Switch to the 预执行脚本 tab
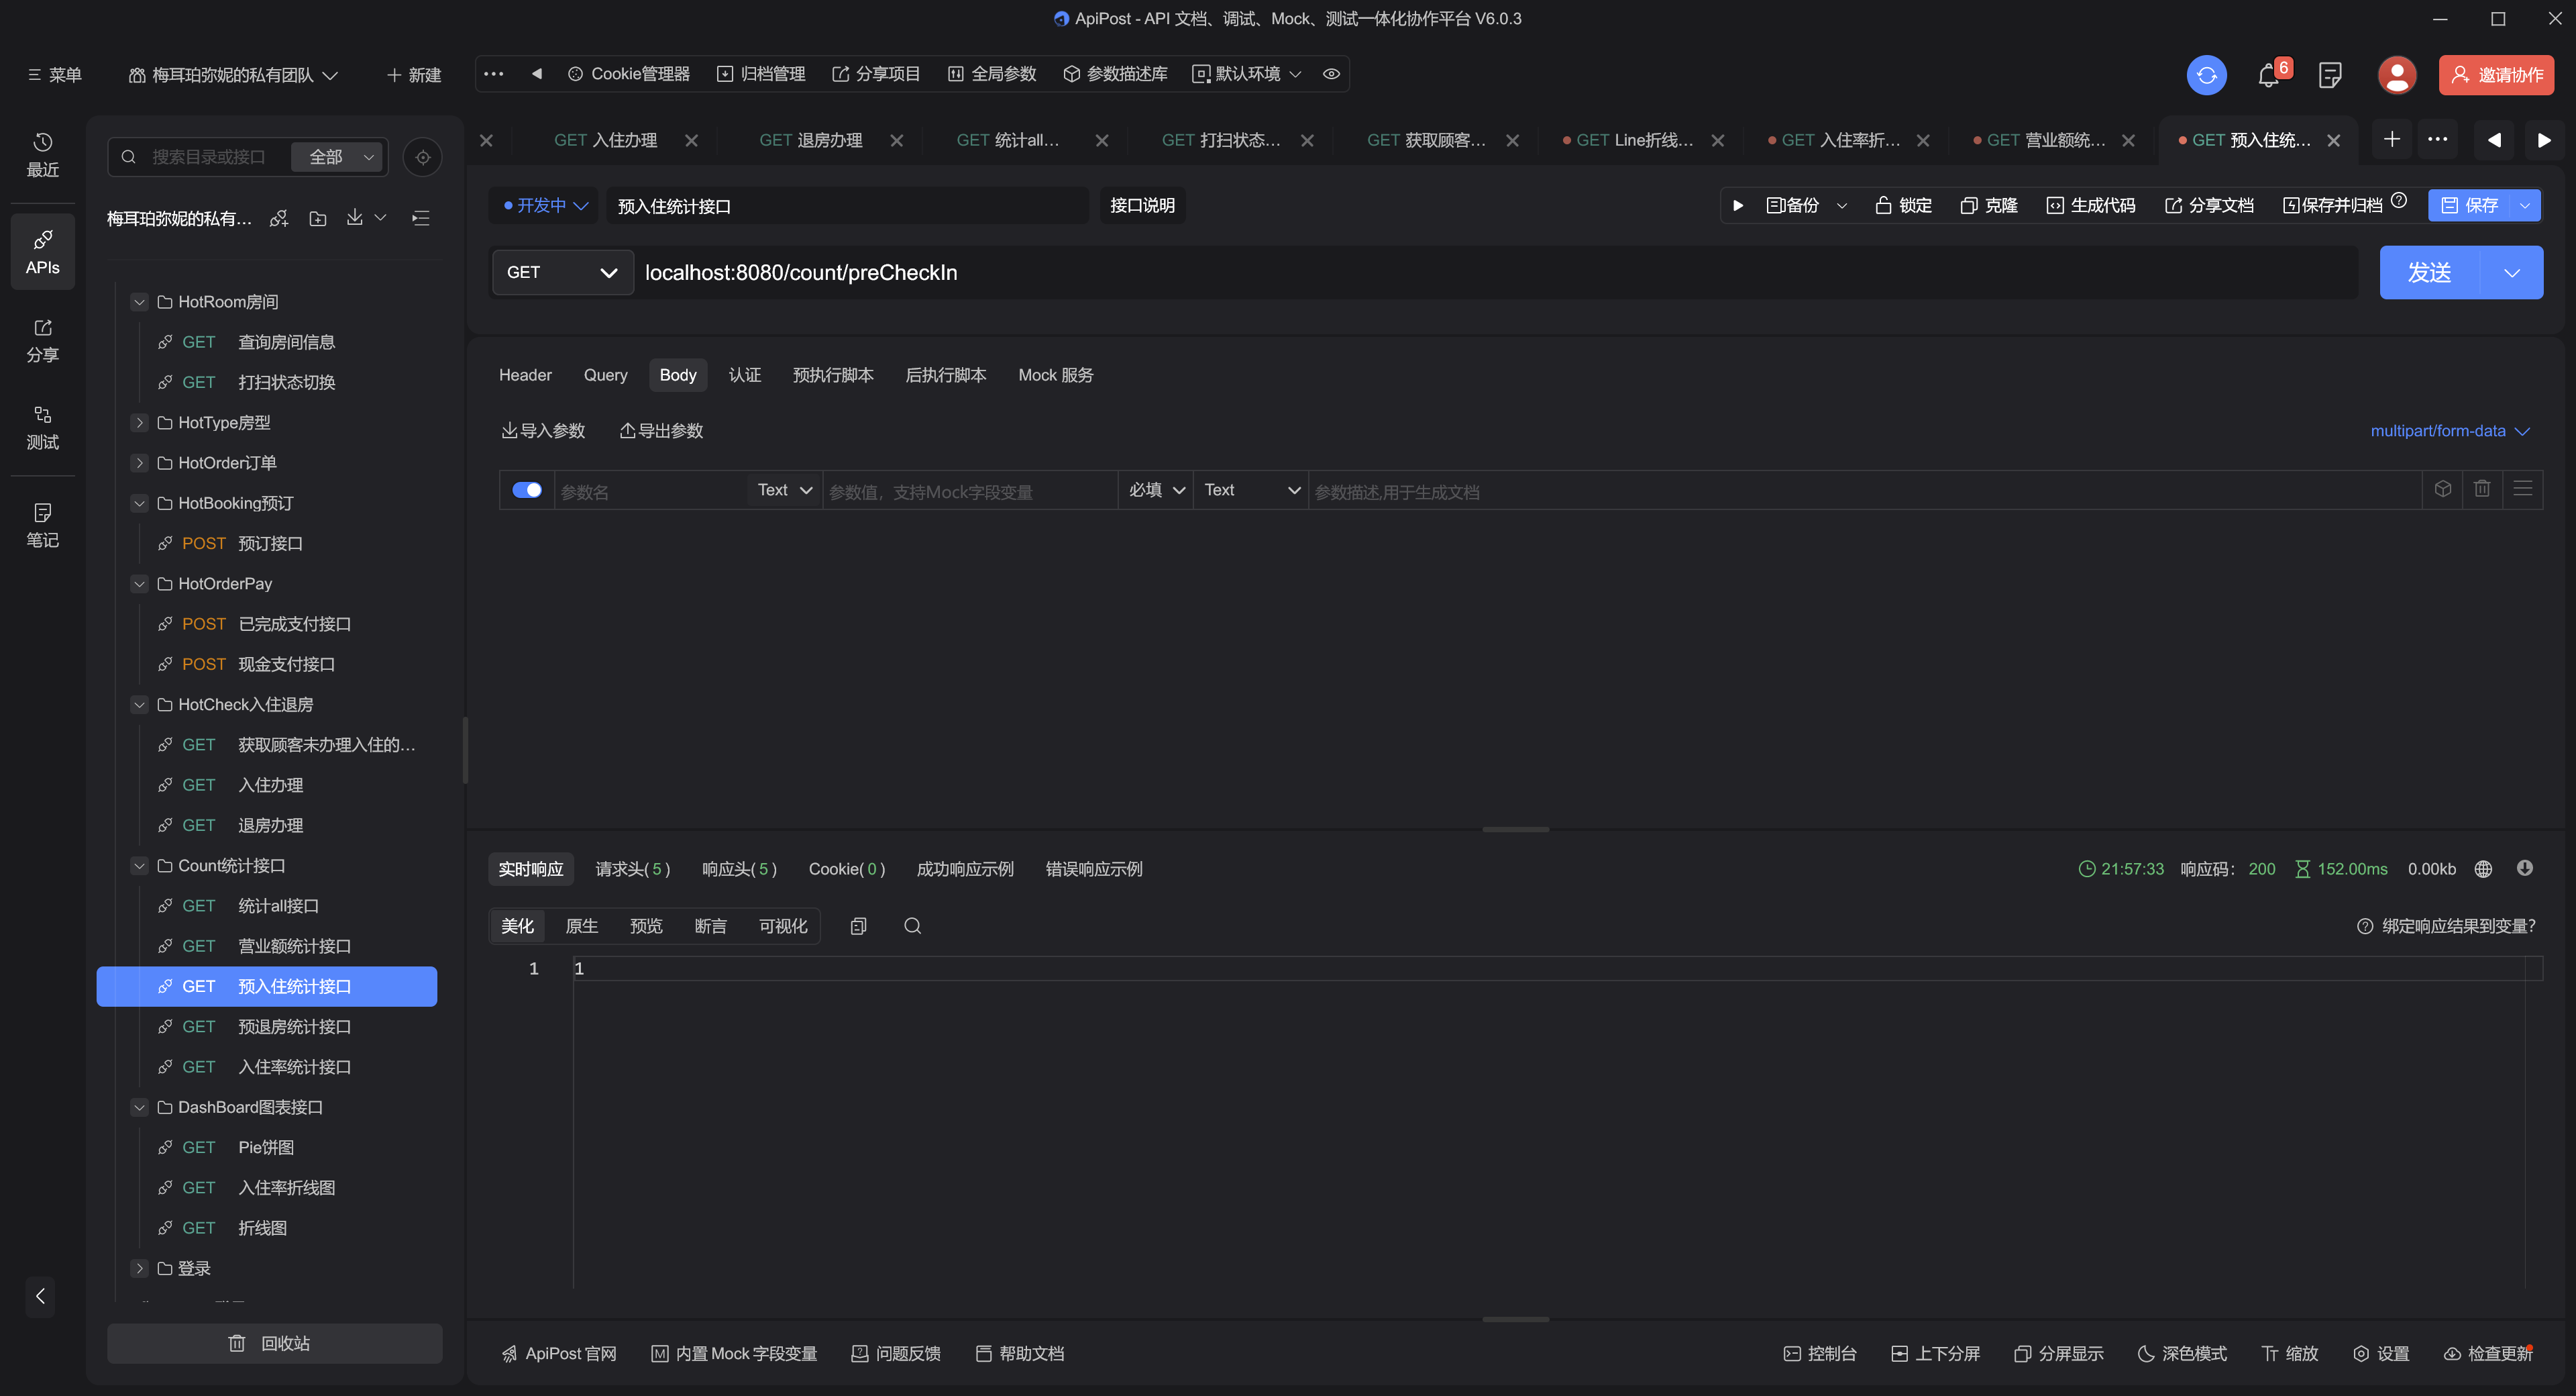Viewport: 2576px width, 1396px height. (x=833, y=375)
